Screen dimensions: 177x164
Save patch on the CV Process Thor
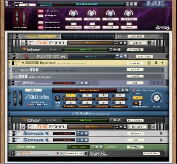(119, 50)
